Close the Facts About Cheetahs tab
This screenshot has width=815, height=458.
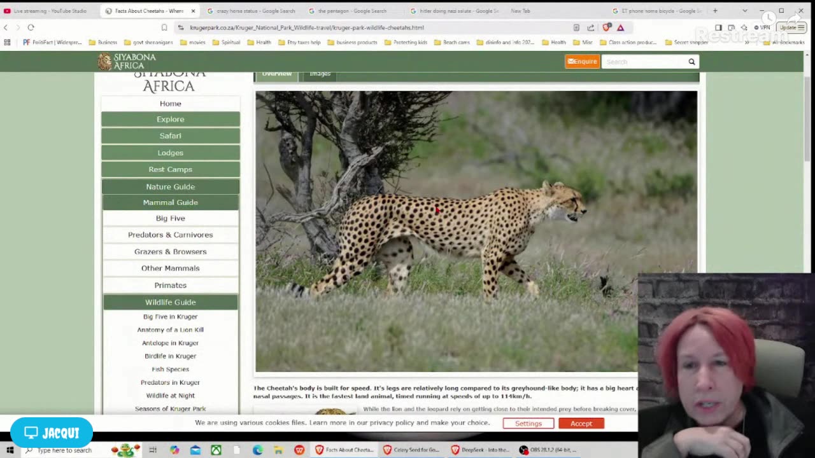(193, 11)
